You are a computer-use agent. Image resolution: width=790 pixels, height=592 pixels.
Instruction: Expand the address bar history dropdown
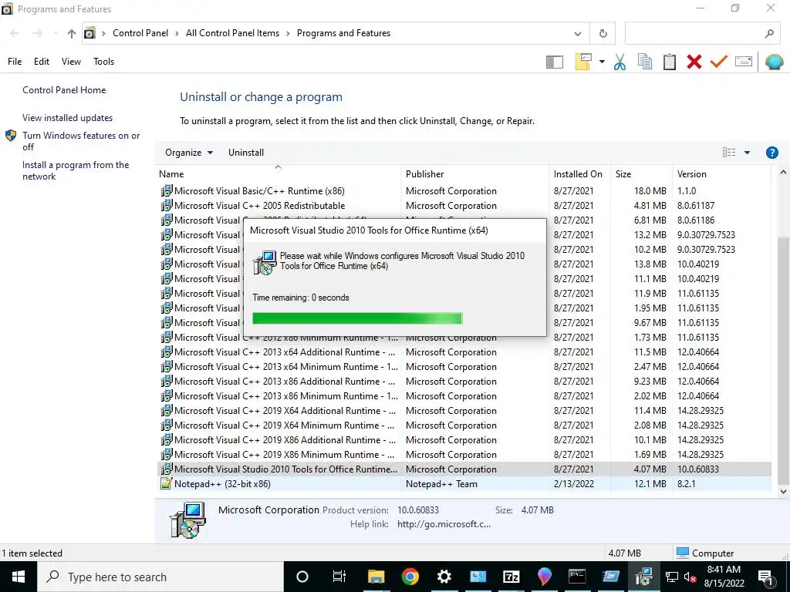point(577,34)
